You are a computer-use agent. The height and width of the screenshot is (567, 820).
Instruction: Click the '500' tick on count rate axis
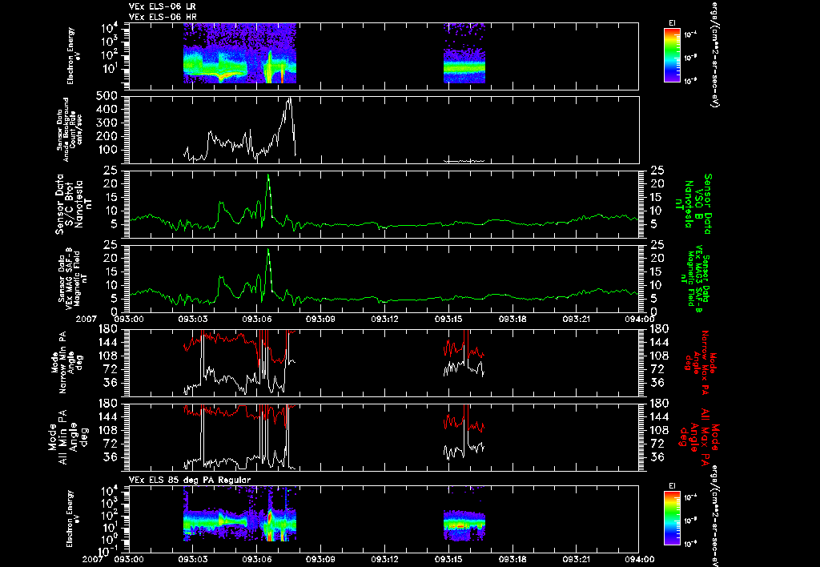coord(107,96)
